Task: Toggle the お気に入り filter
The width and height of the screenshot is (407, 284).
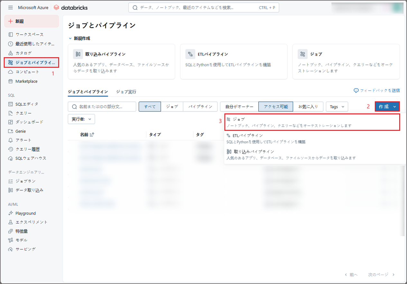Action: [x=308, y=107]
